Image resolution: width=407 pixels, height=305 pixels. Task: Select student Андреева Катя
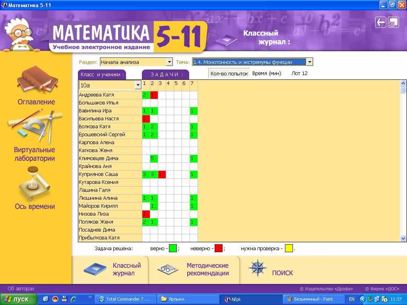(x=110, y=95)
